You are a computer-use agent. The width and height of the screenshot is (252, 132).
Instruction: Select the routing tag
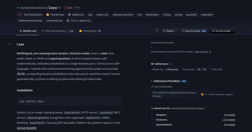[x=167, y=15]
